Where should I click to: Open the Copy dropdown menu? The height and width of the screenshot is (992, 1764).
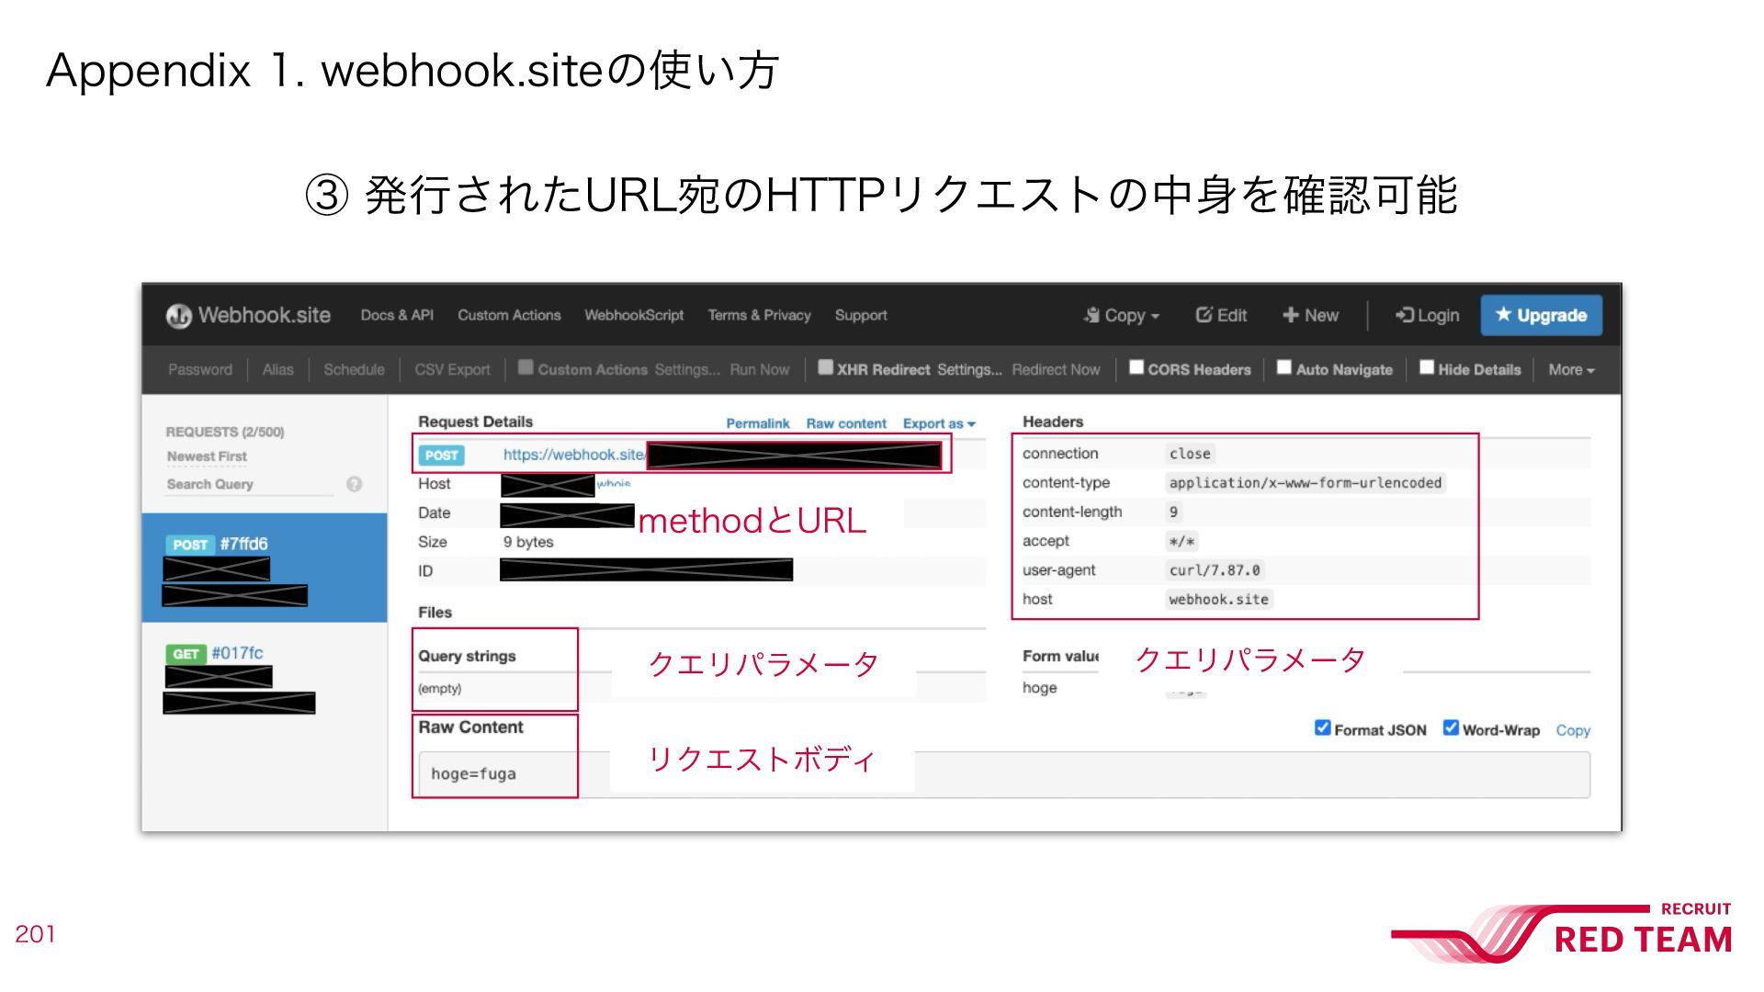[1121, 315]
